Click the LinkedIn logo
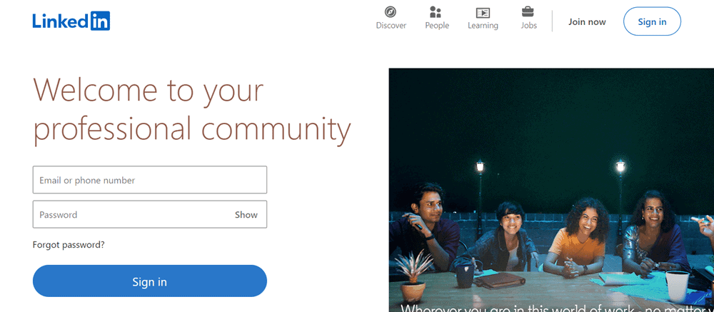This screenshot has height=312, width=714. pyautogui.click(x=71, y=21)
